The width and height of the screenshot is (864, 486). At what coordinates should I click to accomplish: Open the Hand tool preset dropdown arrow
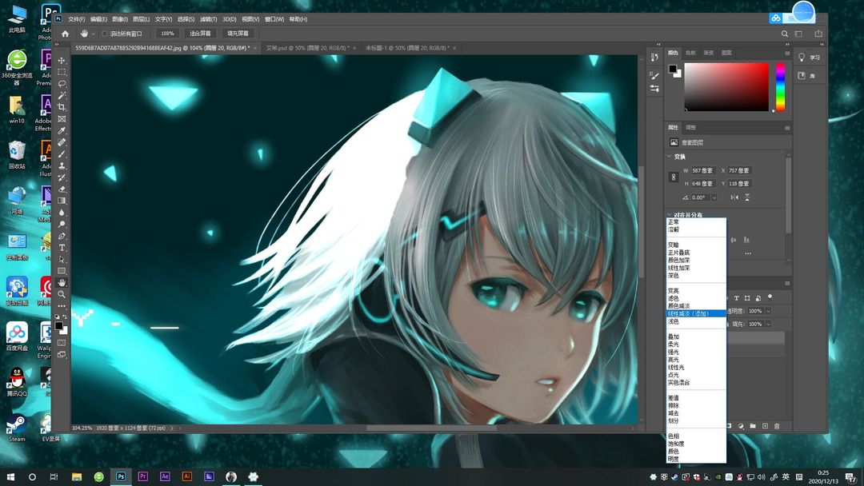pyautogui.click(x=93, y=34)
